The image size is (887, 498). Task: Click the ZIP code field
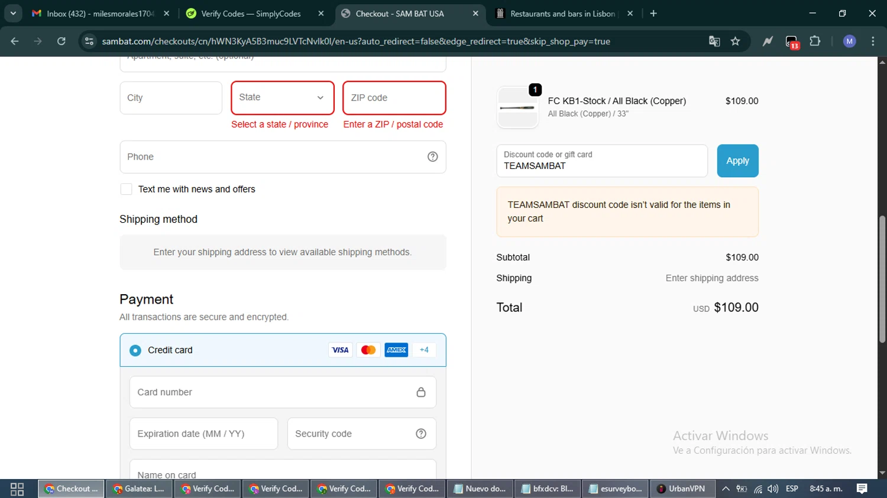(x=394, y=97)
